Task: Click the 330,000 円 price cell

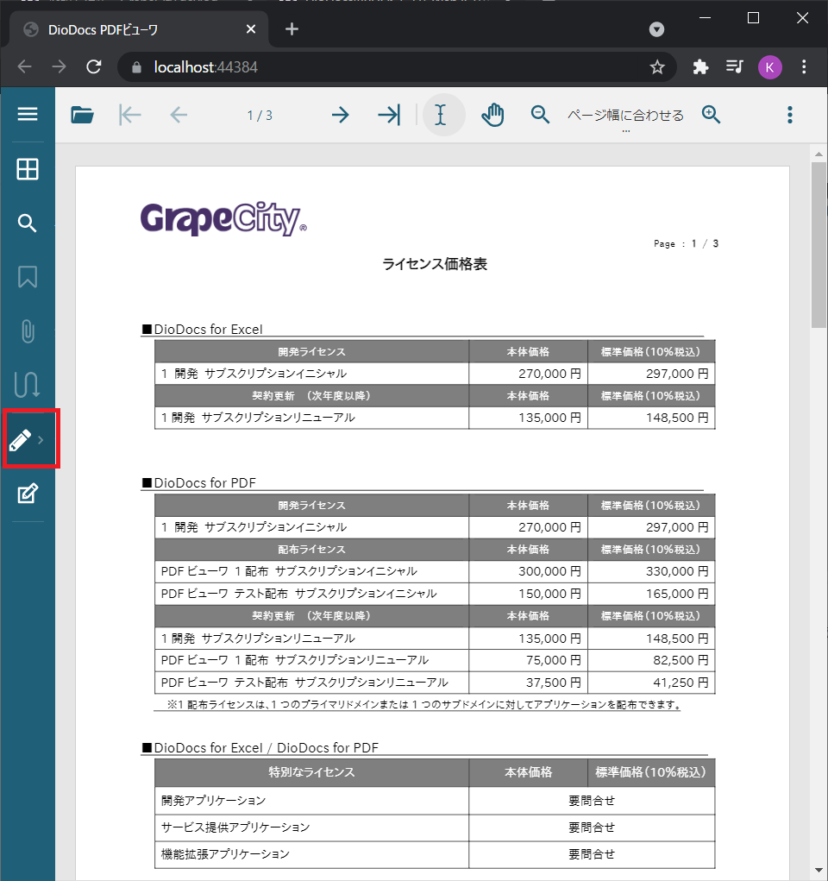Action: [x=651, y=571]
